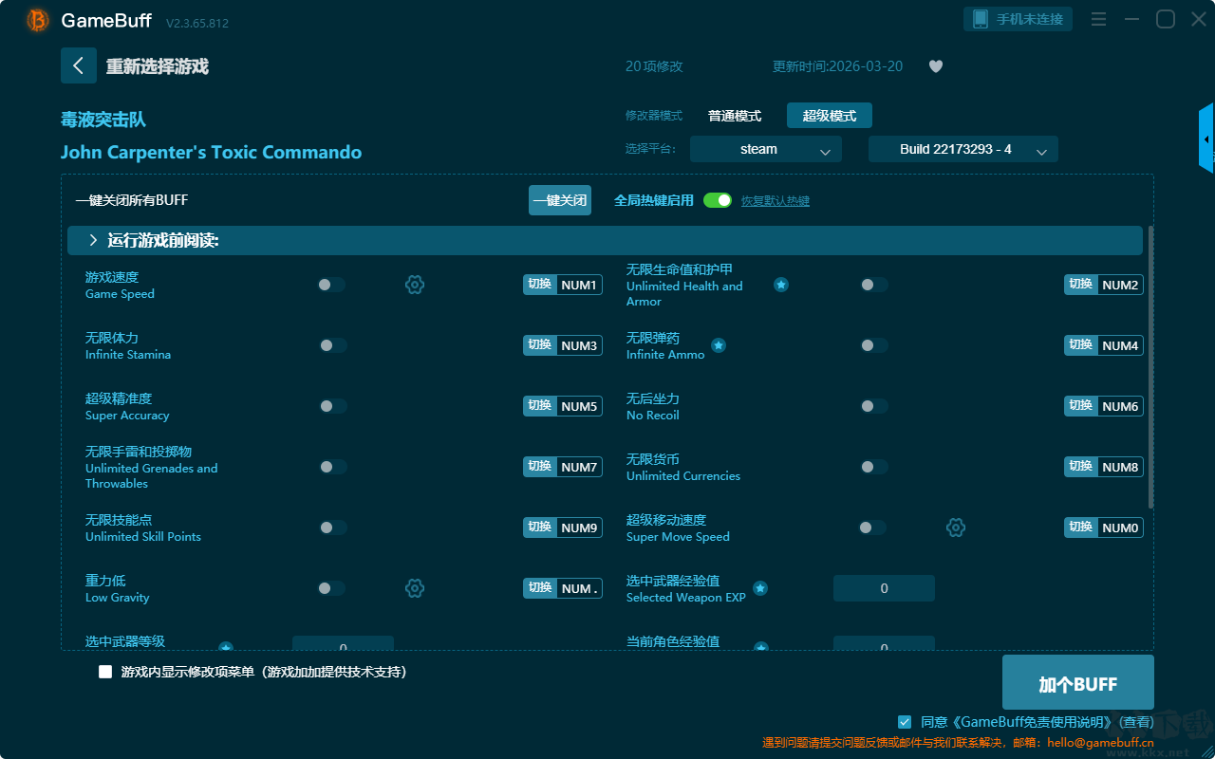Screen dimensions: 1215x759
Task: Click the 一键关闭 button
Action: coord(560,200)
